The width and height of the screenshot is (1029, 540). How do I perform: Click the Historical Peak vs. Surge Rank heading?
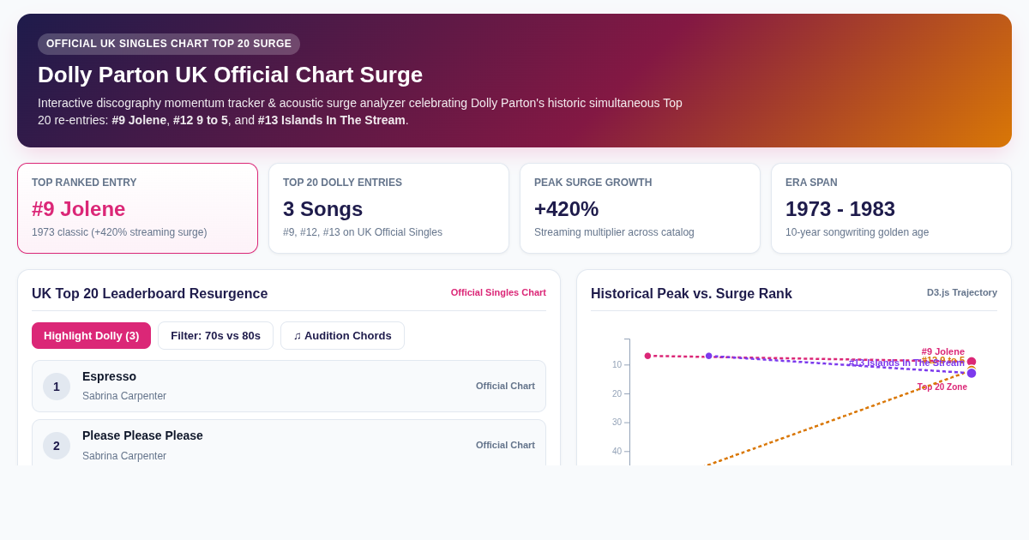tap(691, 293)
